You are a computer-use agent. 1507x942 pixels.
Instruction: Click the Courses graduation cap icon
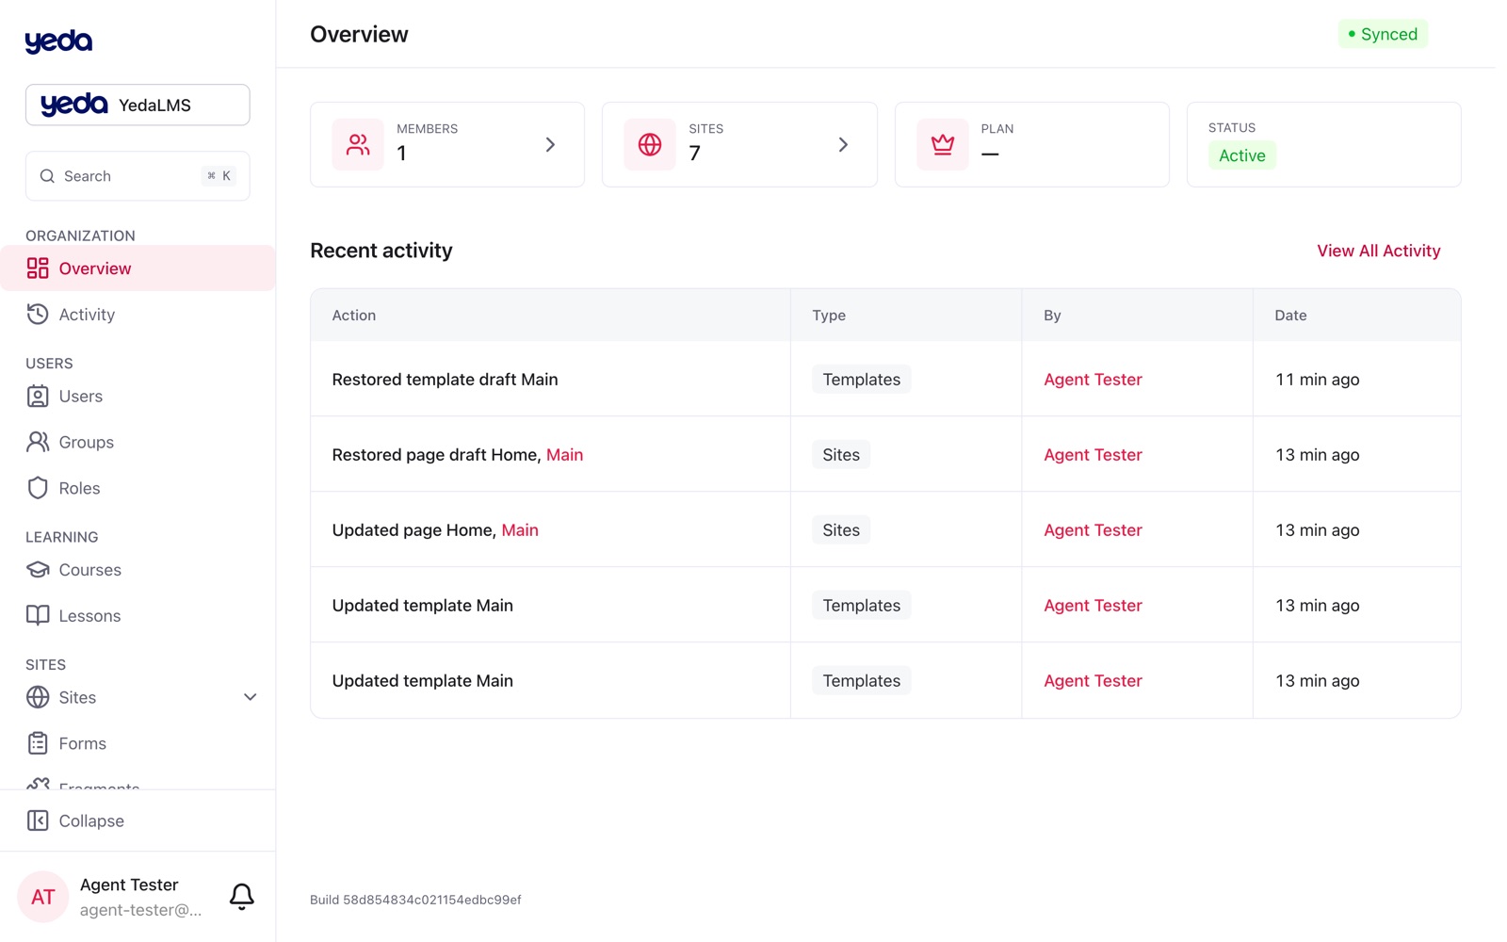click(38, 570)
